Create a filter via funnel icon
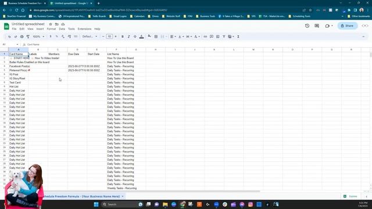This screenshot has width=372, height=209. pyautogui.click(x=224, y=37)
